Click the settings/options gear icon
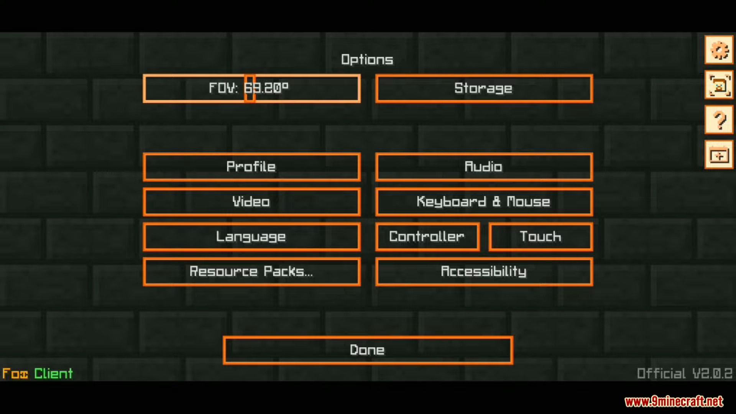Viewport: 736px width, 414px height. point(719,49)
